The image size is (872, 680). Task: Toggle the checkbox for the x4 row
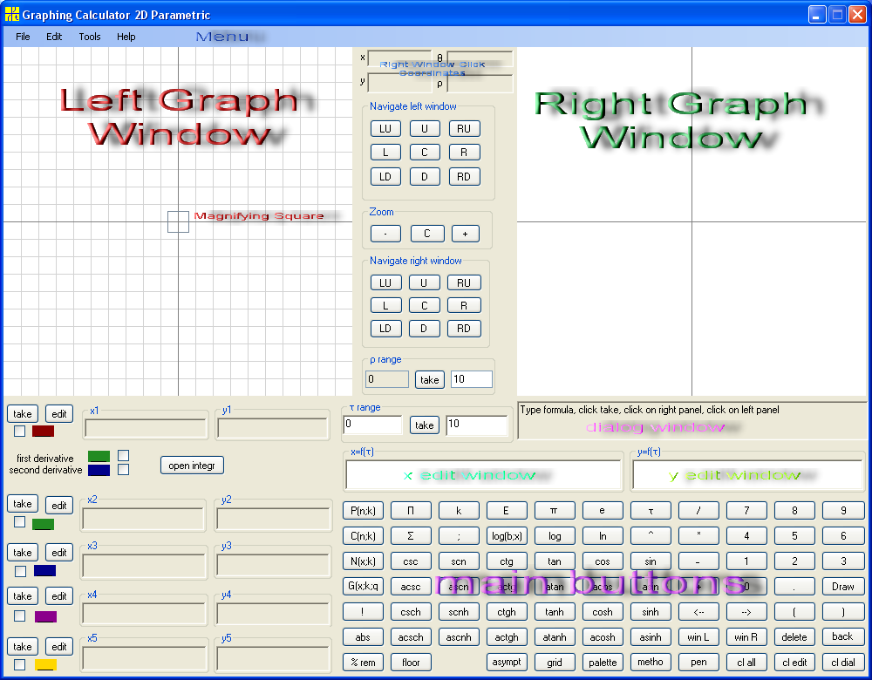(x=19, y=616)
